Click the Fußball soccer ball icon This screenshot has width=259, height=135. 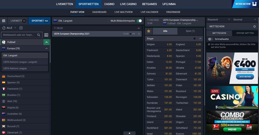(4, 42)
